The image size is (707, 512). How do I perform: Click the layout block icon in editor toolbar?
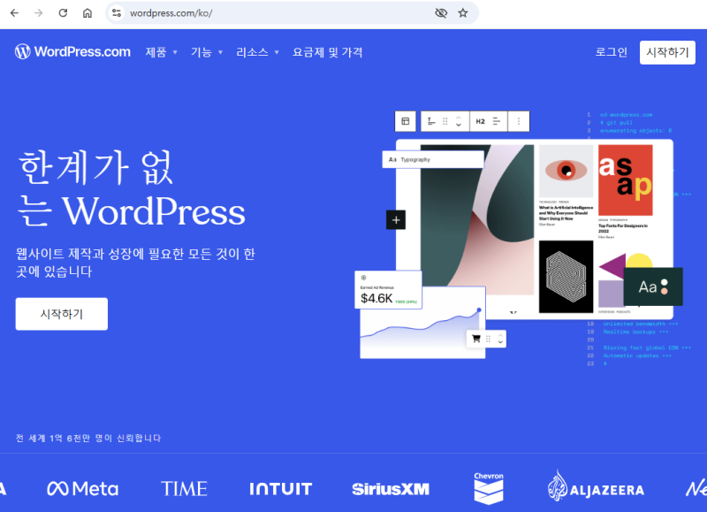(x=406, y=121)
